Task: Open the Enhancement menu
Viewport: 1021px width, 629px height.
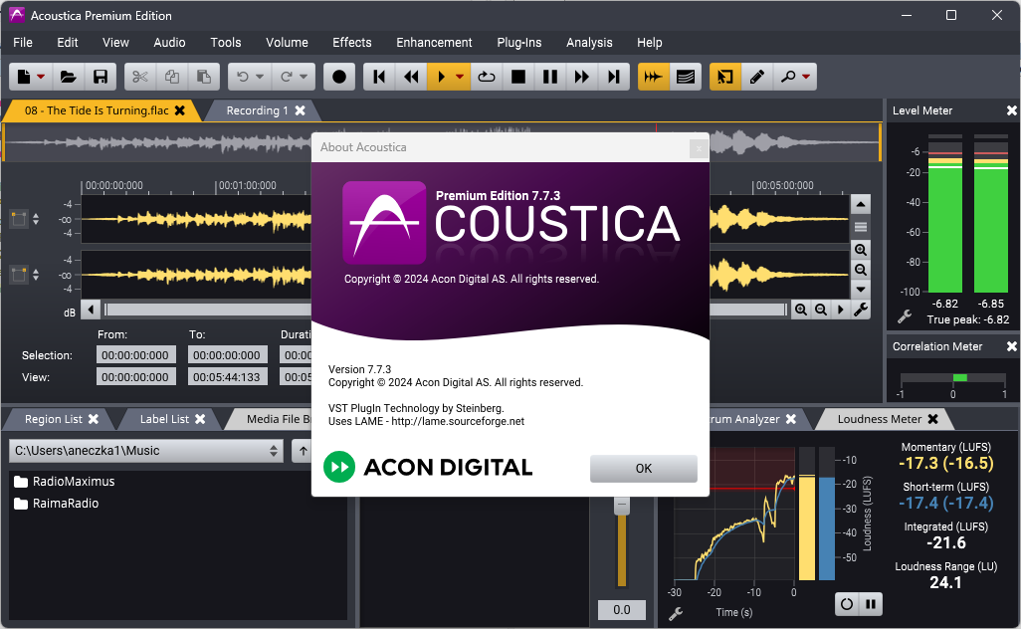Action: [434, 43]
